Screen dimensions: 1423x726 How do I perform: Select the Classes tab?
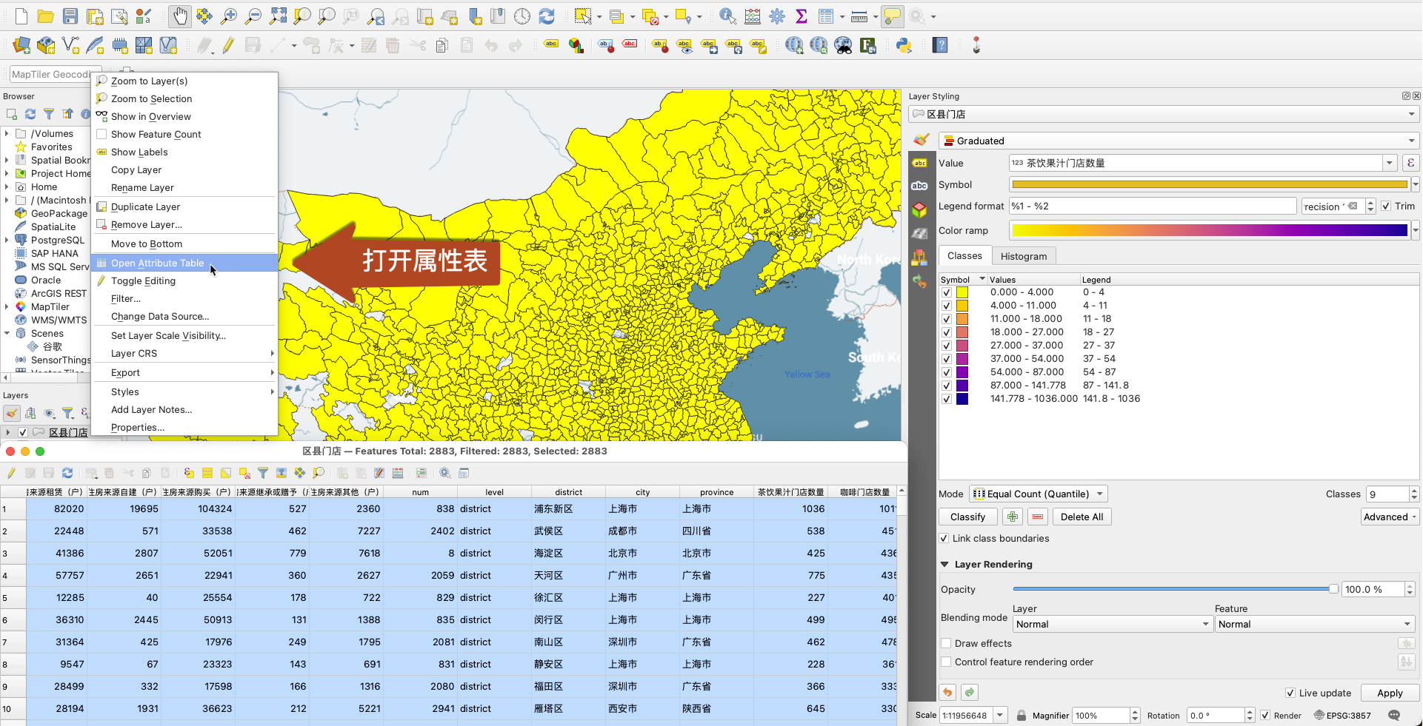[x=964, y=256]
